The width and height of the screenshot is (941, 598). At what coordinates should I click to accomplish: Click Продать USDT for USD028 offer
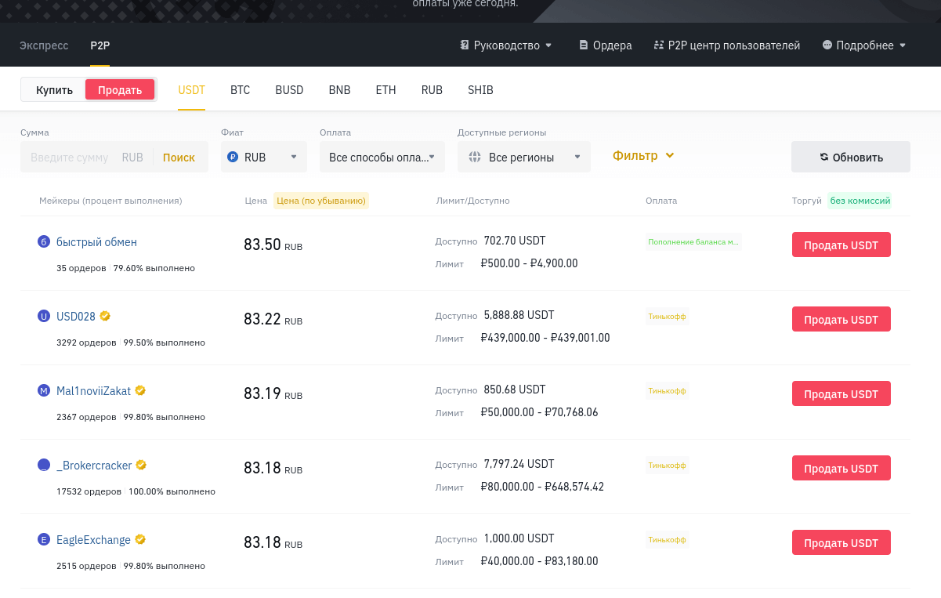[x=841, y=320]
